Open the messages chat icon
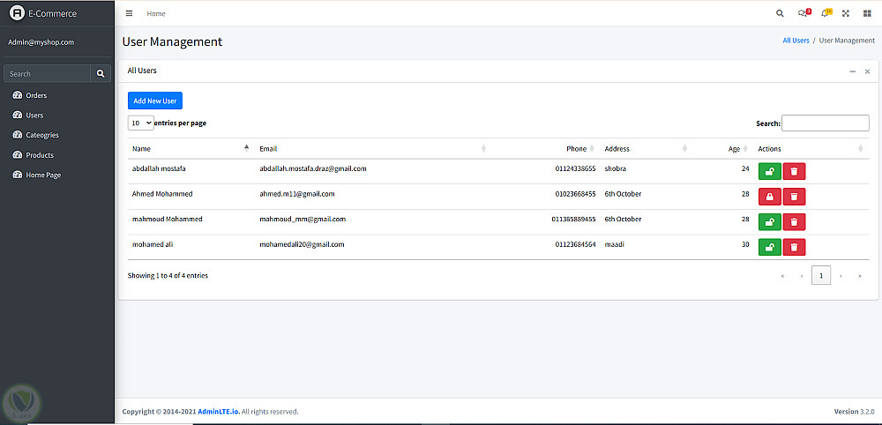 (804, 13)
